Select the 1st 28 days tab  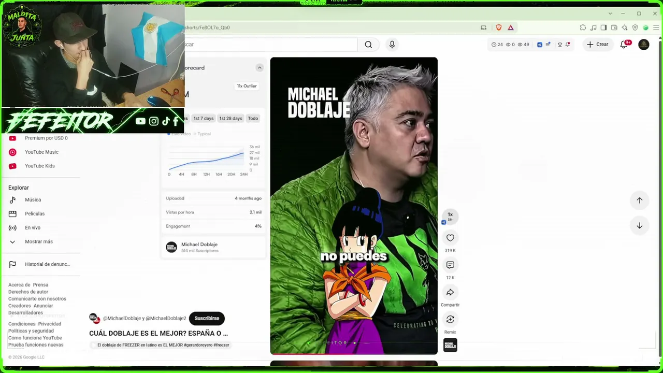[x=230, y=118]
